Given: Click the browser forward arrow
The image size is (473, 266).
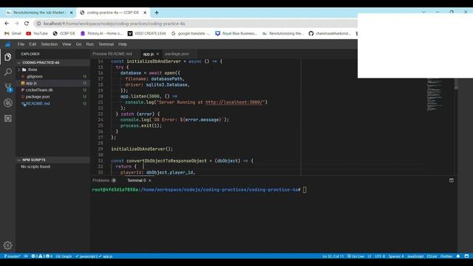Looking at the screenshot, I should pyautogui.click(x=16, y=24).
